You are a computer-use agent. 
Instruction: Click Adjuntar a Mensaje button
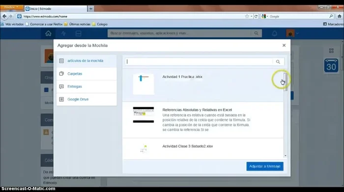265,166
